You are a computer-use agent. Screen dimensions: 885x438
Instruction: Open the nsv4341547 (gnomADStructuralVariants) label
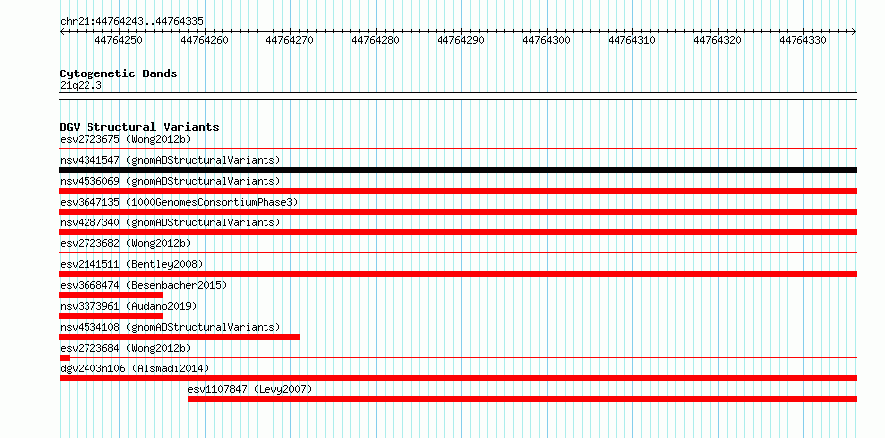[x=170, y=160]
